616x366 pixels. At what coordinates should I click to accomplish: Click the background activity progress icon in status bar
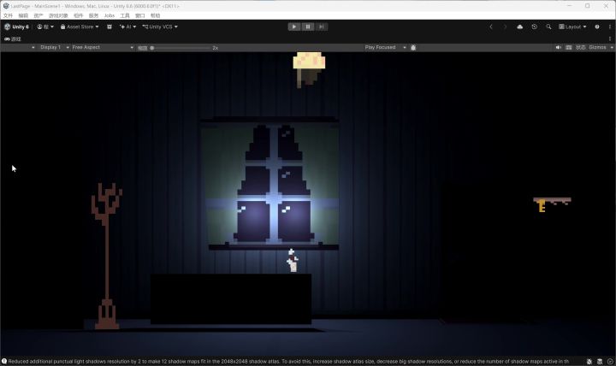coord(610,361)
